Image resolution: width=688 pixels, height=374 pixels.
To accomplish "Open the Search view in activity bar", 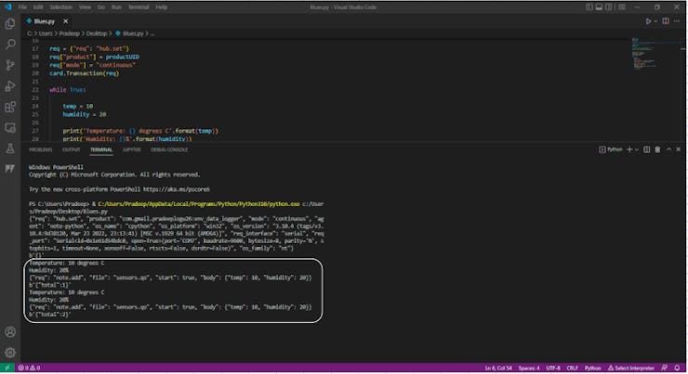I will (10, 44).
